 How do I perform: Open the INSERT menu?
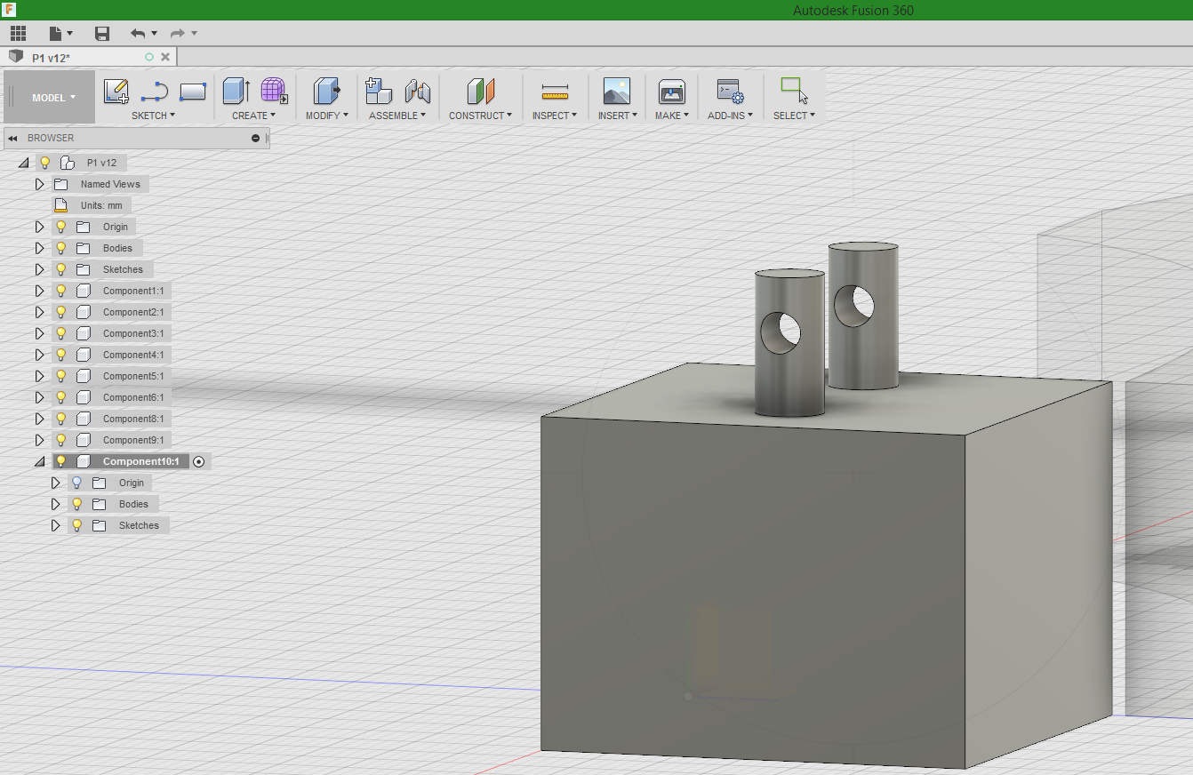[x=617, y=116]
